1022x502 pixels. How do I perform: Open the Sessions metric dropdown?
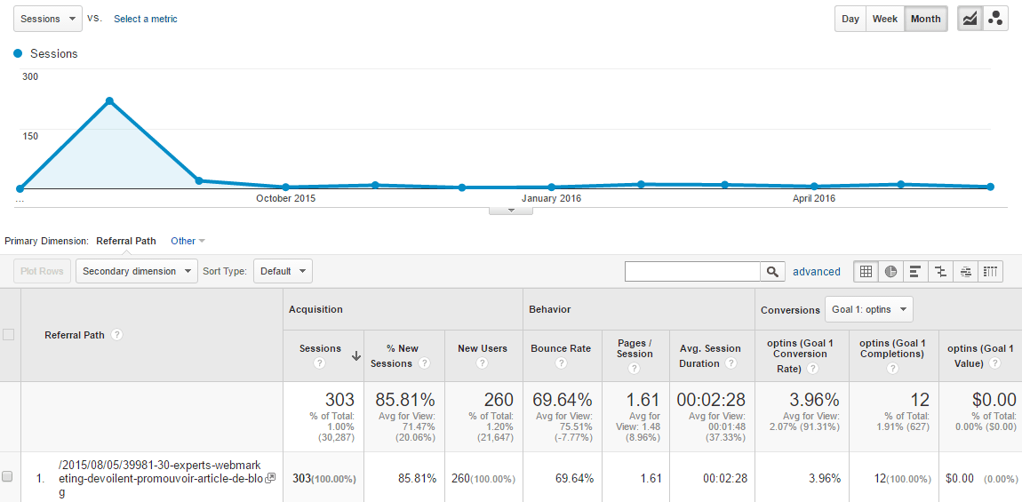48,19
